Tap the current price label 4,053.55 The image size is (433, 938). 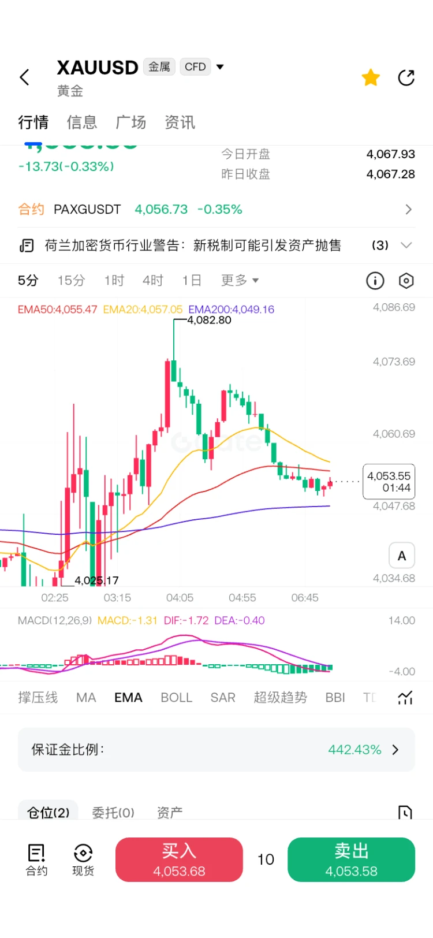[389, 482]
